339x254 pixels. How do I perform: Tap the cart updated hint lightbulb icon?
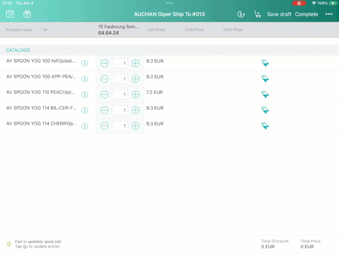[x=9, y=244]
